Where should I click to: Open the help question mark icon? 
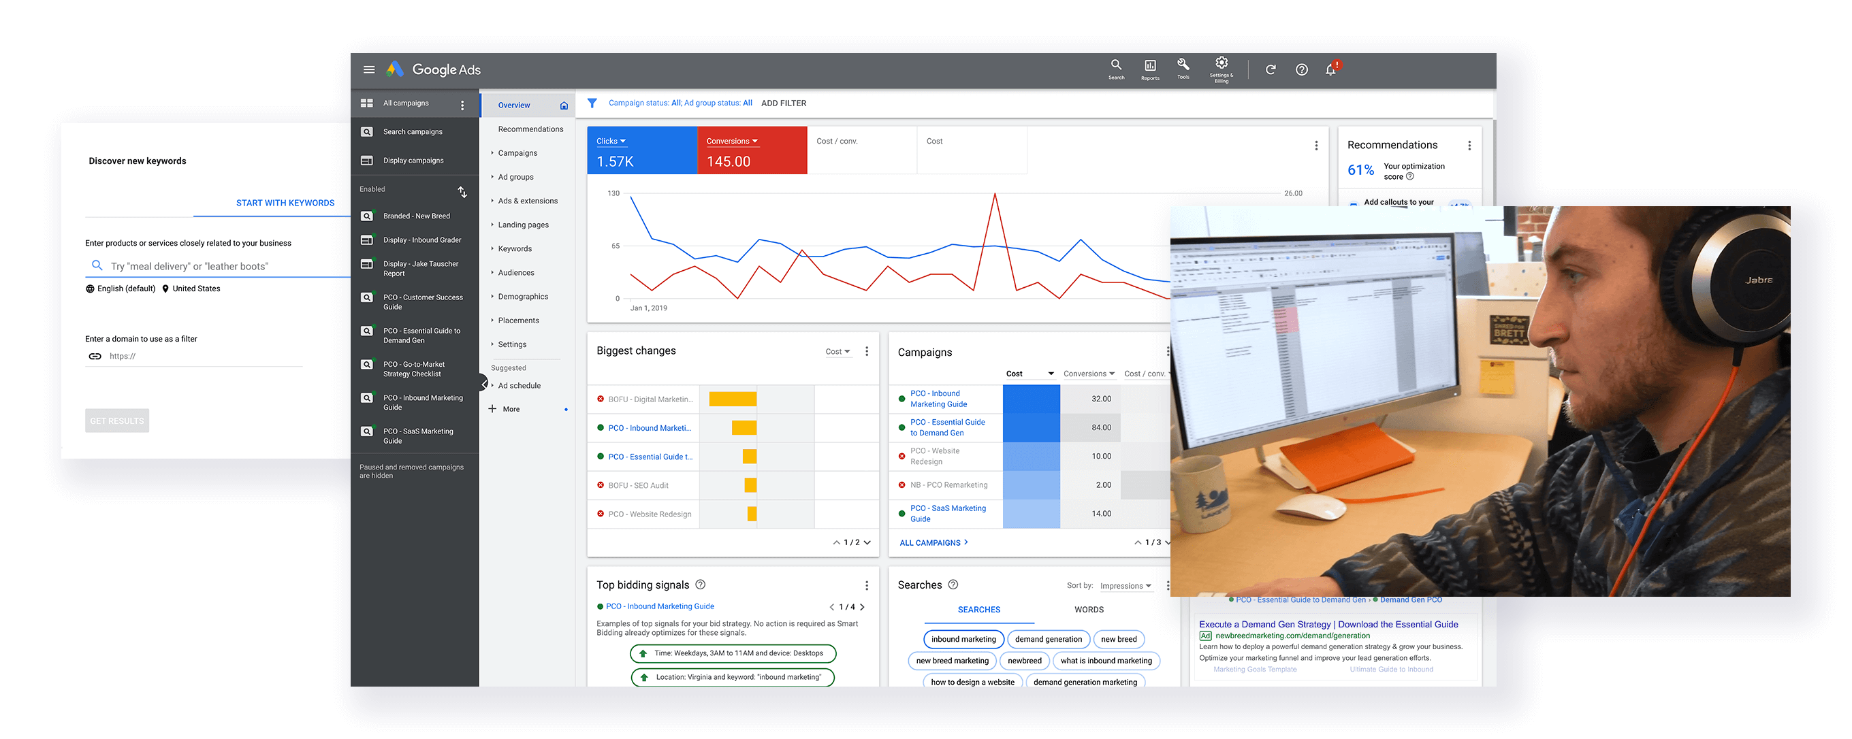(1301, 69)
